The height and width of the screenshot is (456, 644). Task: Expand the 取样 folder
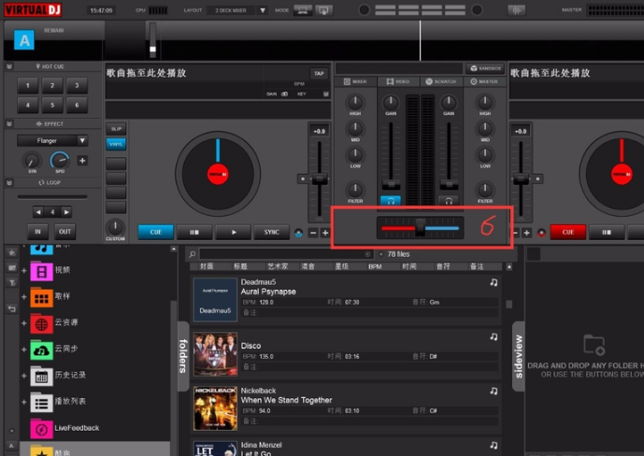tap(23, 297)
